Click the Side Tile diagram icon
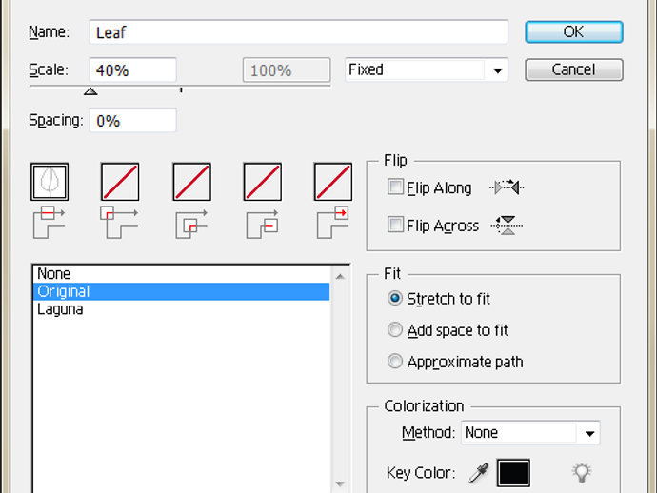The image size is (657, 493). [x=49, y=222]
